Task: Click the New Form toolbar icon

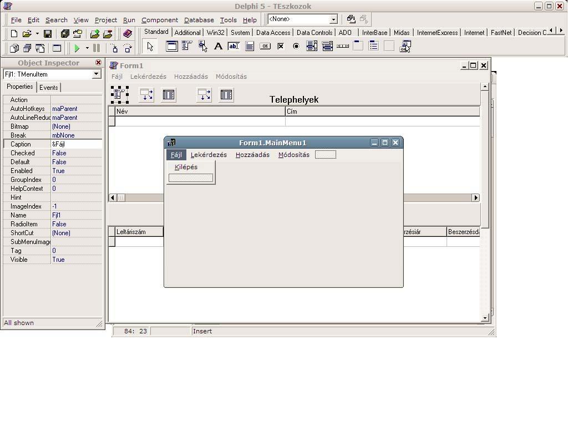Action: [x=57, y=48]
